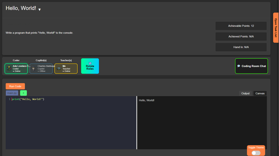Screen dimensions: 279x156
Task: Click the Achievable Points: 12 box
Action: [241, 26]
